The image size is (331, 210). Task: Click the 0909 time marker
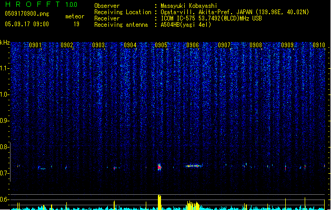[287, 45]
